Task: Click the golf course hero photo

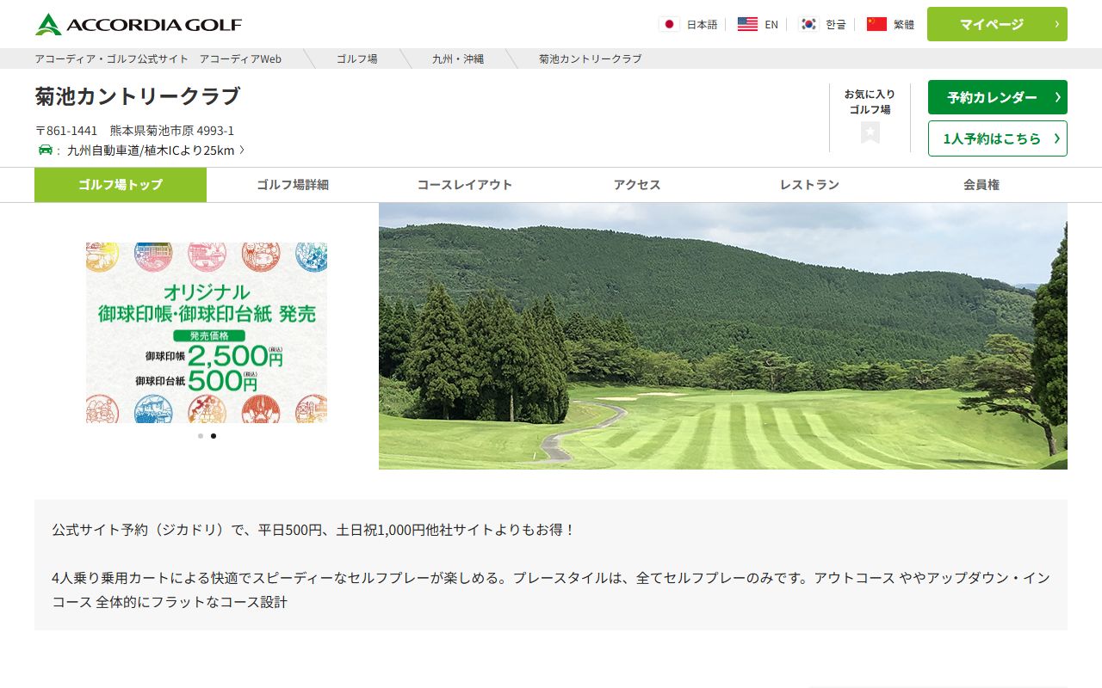Action: (x=723, y=336)
